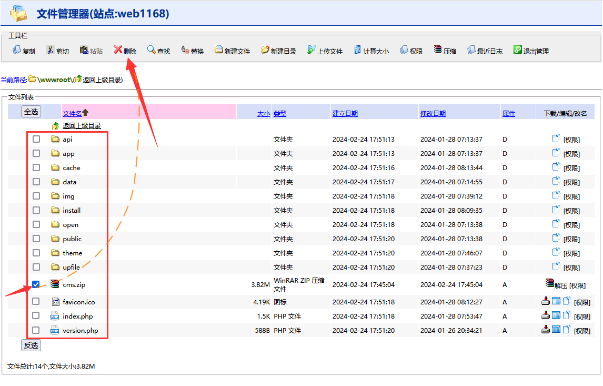Open the data folder in the list
603x386 pixels.
click(x=69, y=182)
